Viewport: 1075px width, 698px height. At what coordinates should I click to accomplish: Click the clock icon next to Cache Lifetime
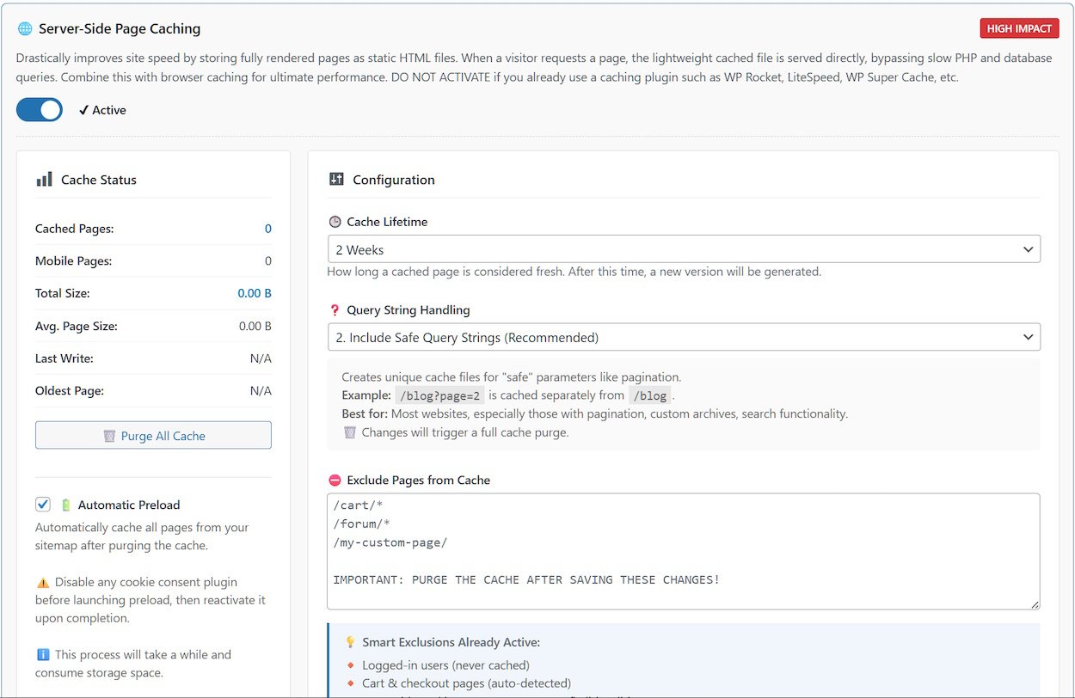point(335,222)
